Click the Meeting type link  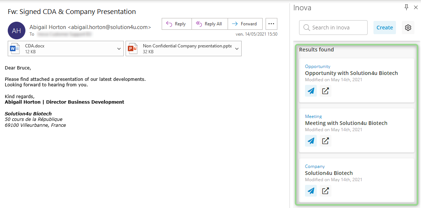click(x=313, y=116)
